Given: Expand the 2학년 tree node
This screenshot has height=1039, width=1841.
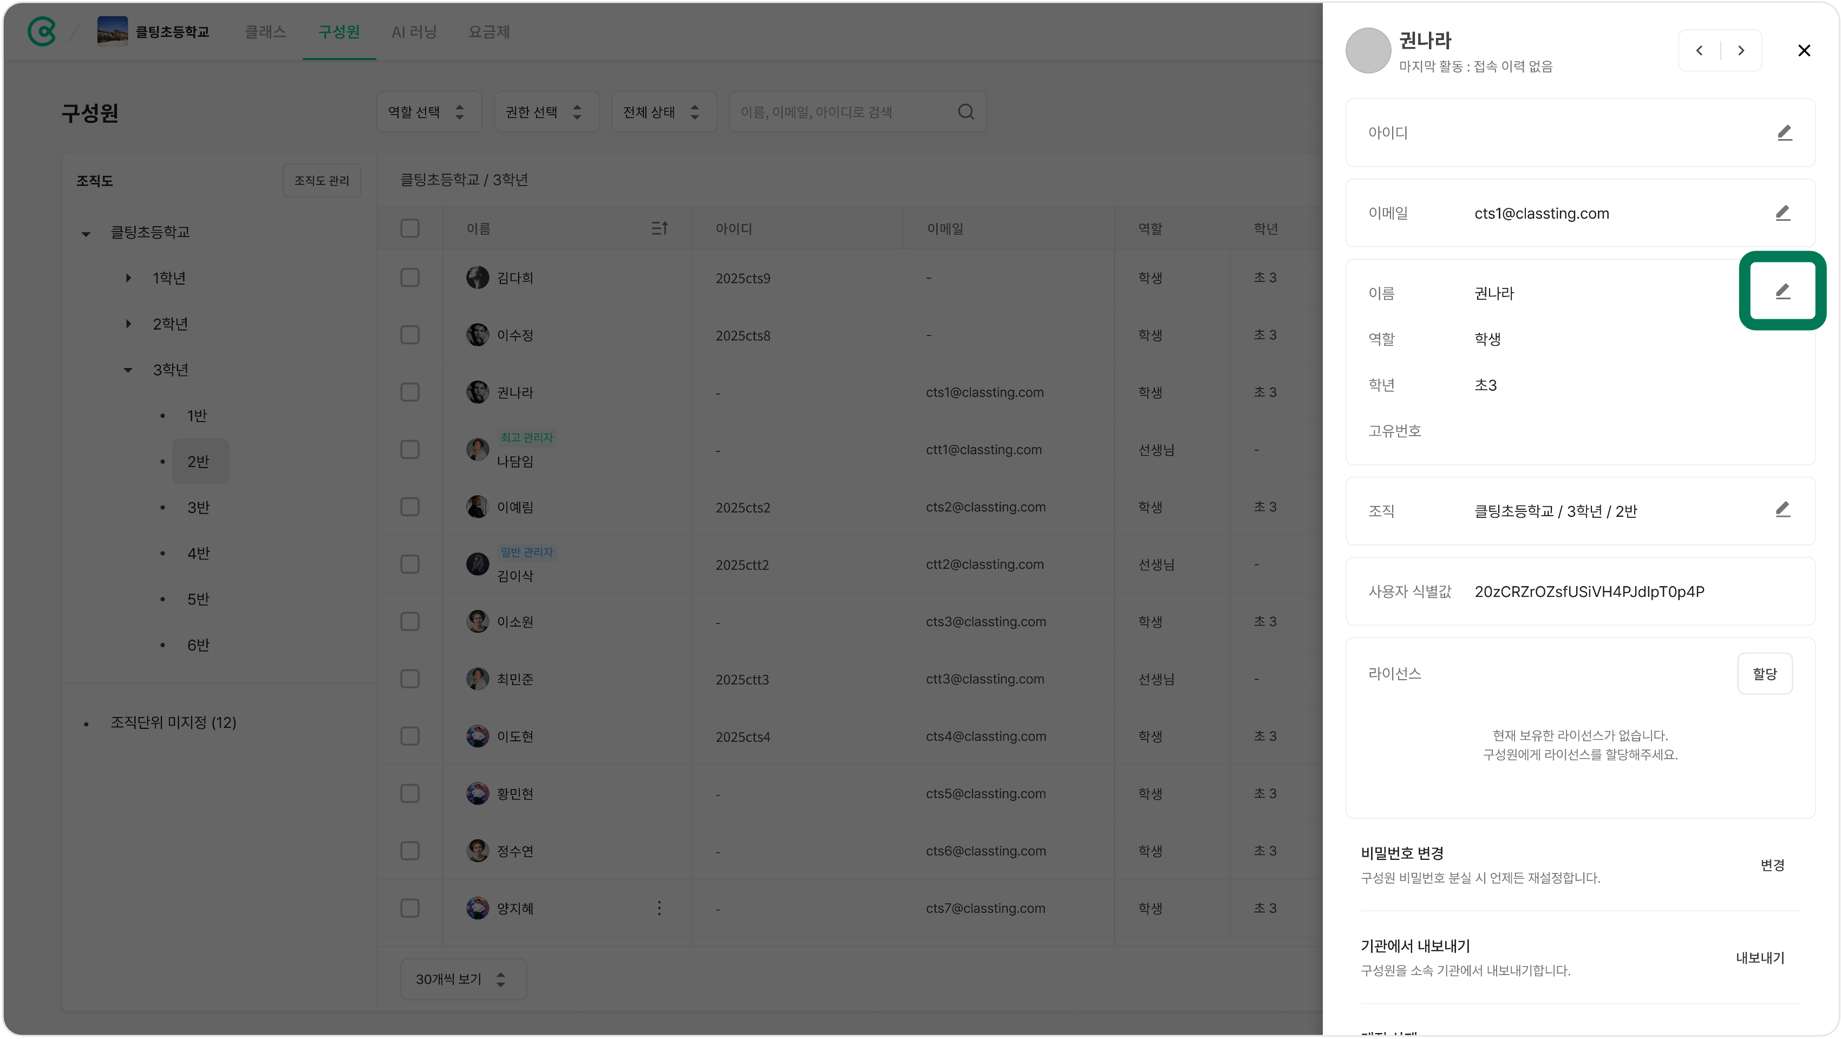Looking at the screenshot, I should pyautogui.click(x=128, y=324).
